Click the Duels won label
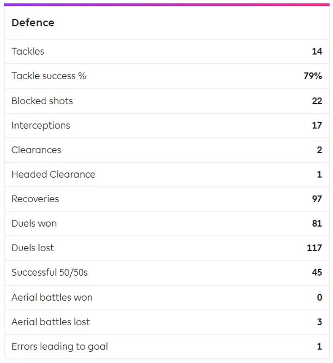 point(34,223)
